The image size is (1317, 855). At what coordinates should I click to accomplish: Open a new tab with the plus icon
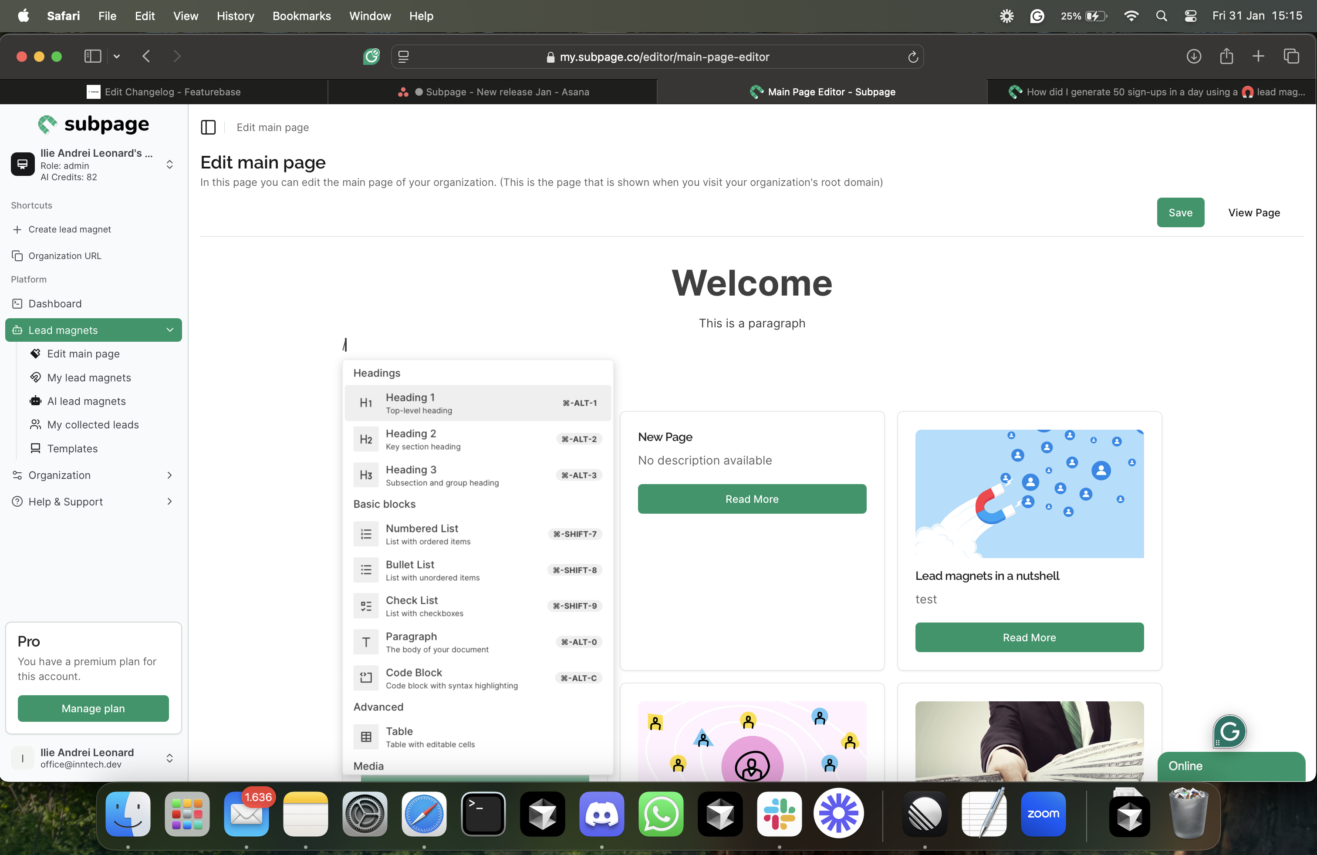click(1258, 57)
